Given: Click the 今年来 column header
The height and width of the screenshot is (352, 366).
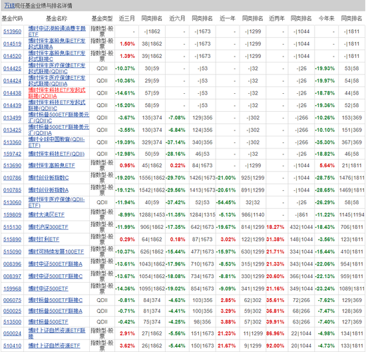Looking at the screenshot, I should click(x=327, y=18).
